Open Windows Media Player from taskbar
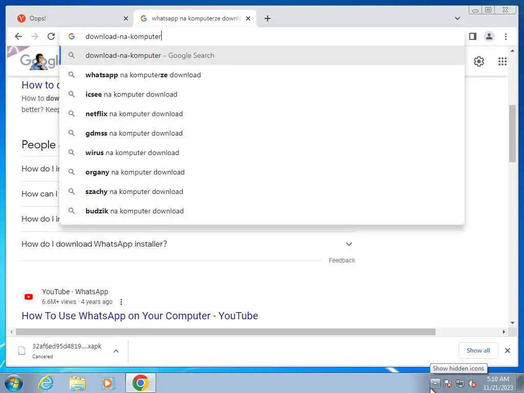524x393 pixels. [x=108, y=383]
